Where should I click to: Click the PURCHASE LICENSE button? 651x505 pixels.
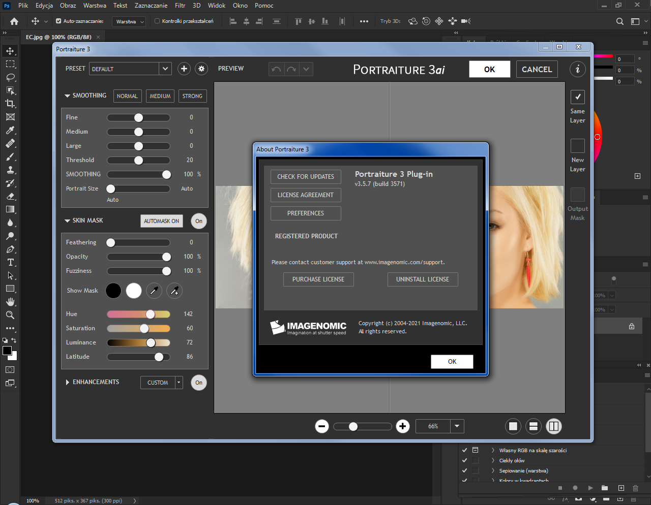318,279
